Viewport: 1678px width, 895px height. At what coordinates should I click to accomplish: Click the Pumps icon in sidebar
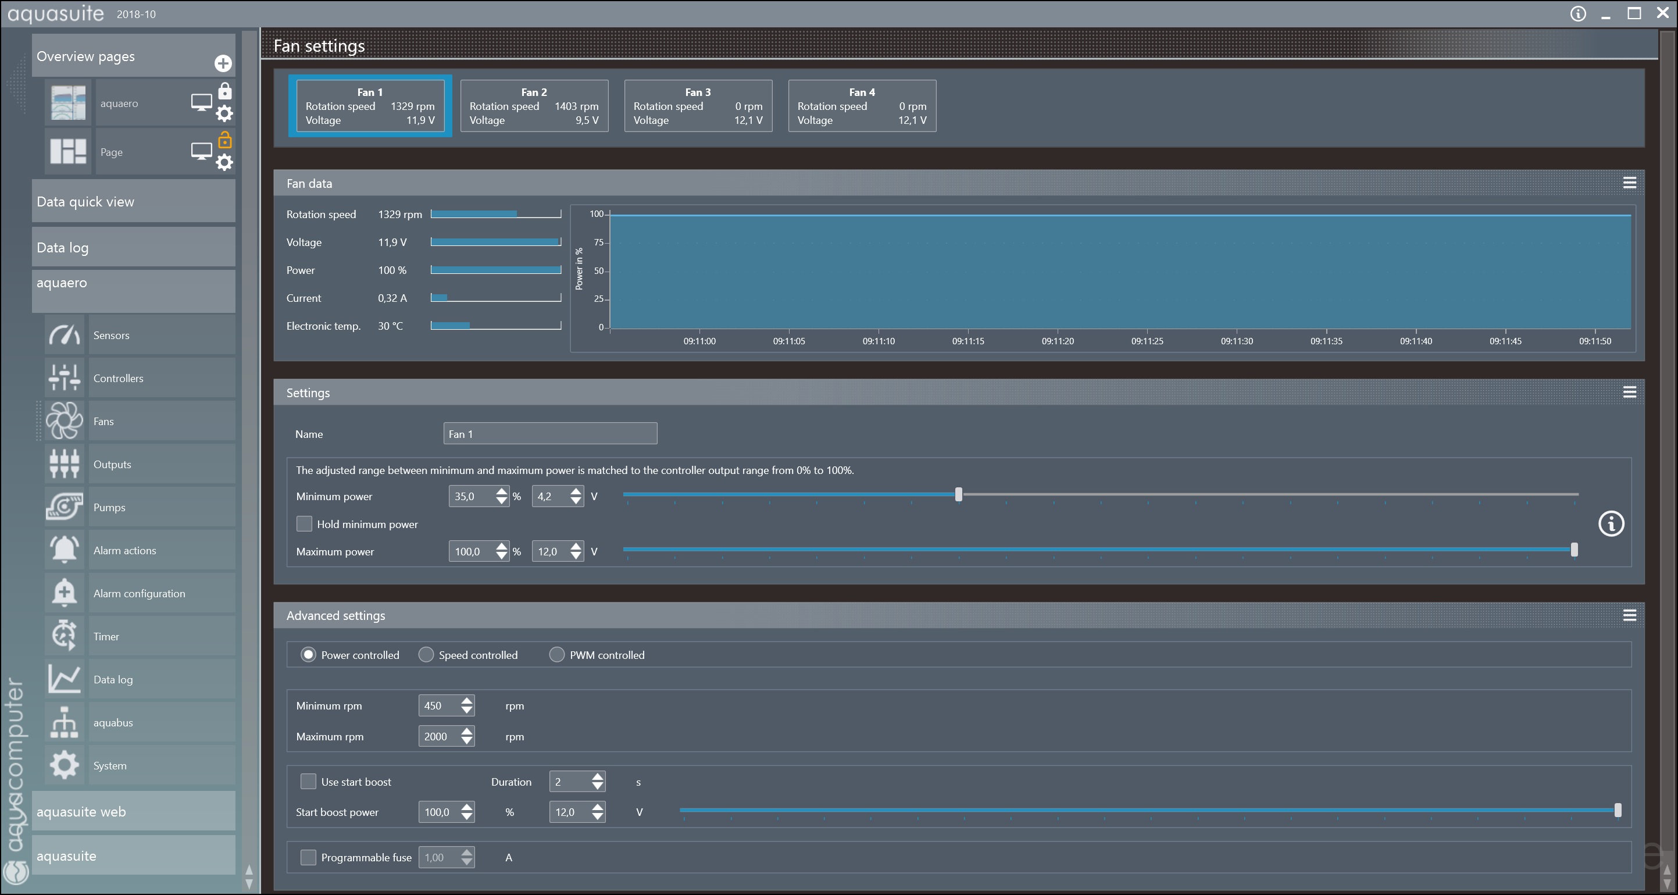click(x=65, y=507)
